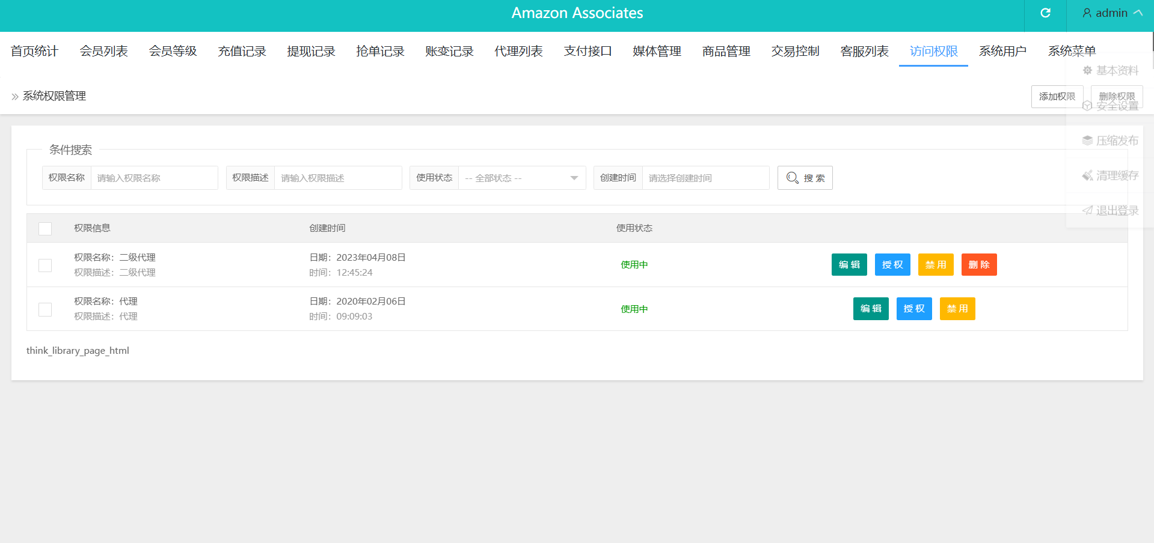This screenshot has height=543, width=1154.
Task: Toggle the select-all checkbox in table header
Action: pyautogui.click(x=45, y=228)
